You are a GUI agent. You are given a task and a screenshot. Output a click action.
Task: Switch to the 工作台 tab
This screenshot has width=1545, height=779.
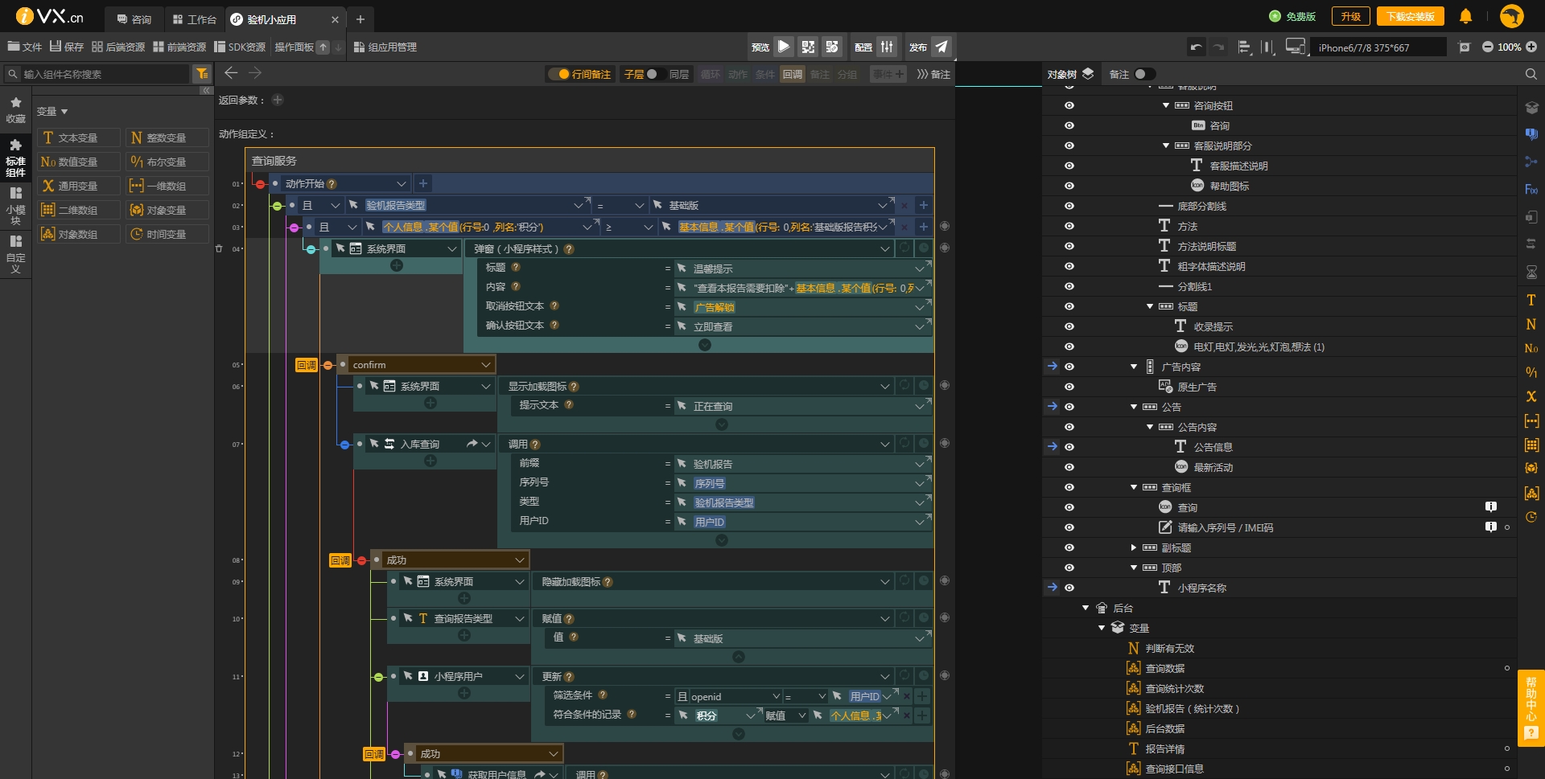pyautogui.click(x=195, y=18)
